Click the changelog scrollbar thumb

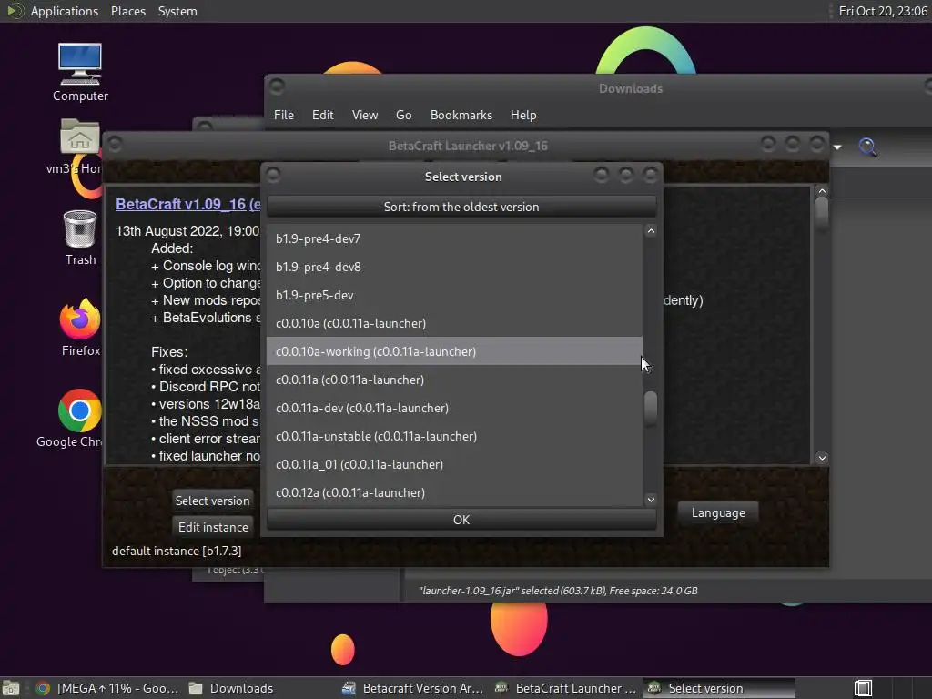(x=822, y=211)
